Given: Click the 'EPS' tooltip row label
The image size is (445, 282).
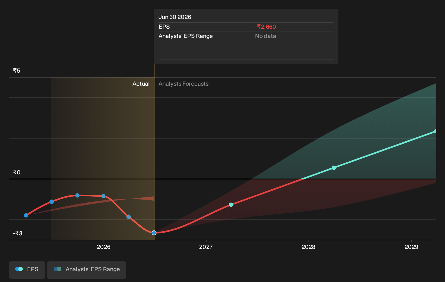Looking at the screenshot, I should point(164,27).
